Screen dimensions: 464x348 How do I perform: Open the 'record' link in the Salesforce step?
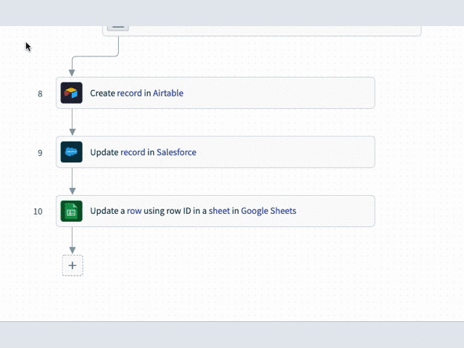tap(133, 152)
